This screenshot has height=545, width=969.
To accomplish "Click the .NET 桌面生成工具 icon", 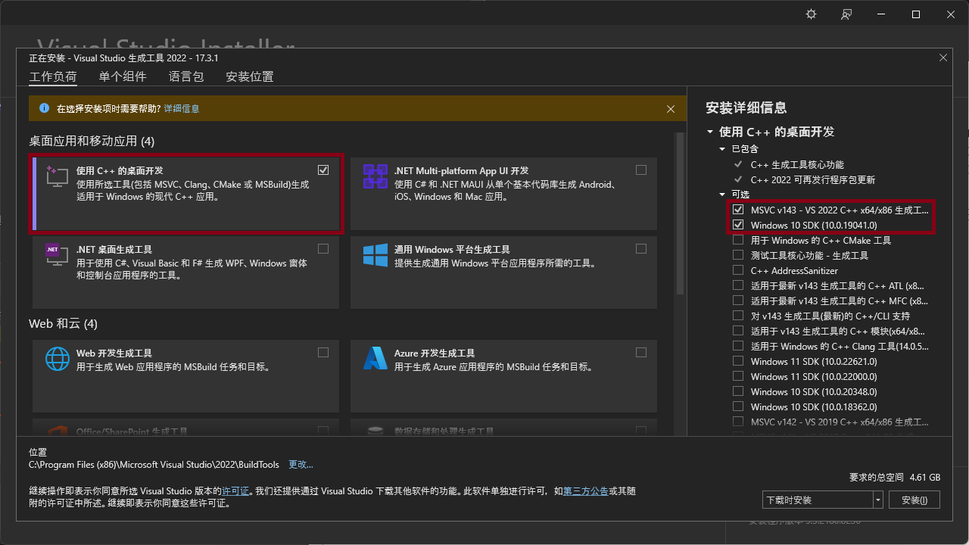I will click(55, 256).
